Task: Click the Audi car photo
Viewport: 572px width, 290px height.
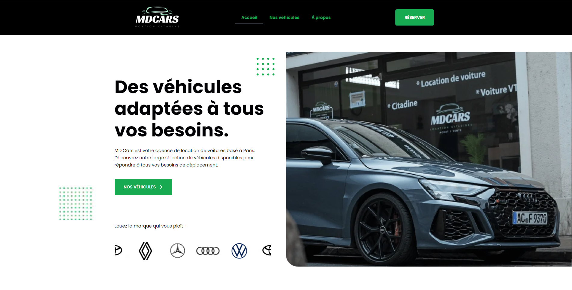Action: [429, 159]
